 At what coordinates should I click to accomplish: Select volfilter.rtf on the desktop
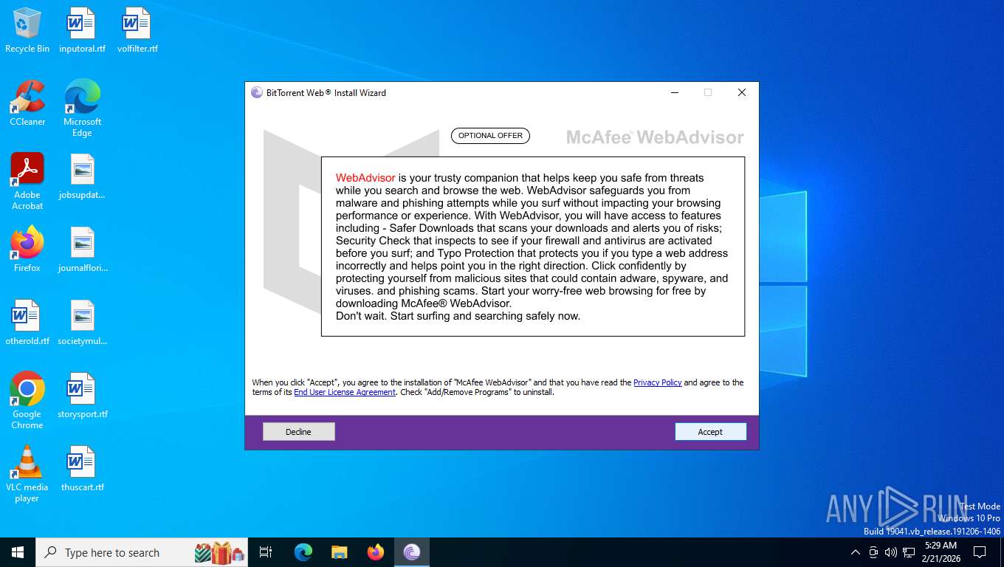pyautogui.click(x=137, y=31)
